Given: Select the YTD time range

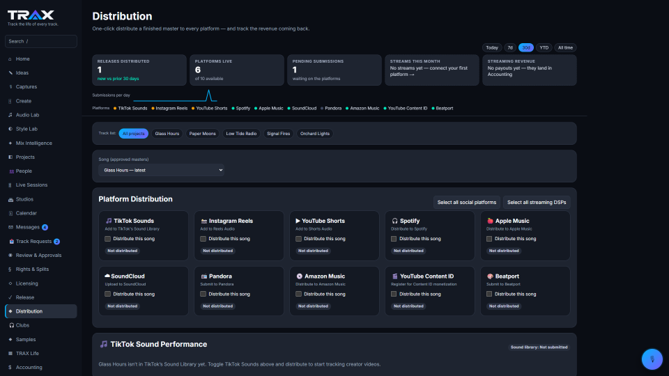Looking at the screenshot, I should 544,48.
